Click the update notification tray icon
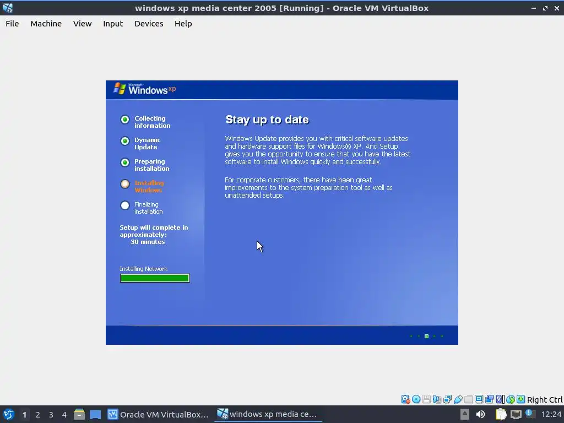This screenshot has width=564, height=423. [x=530, y=414]
